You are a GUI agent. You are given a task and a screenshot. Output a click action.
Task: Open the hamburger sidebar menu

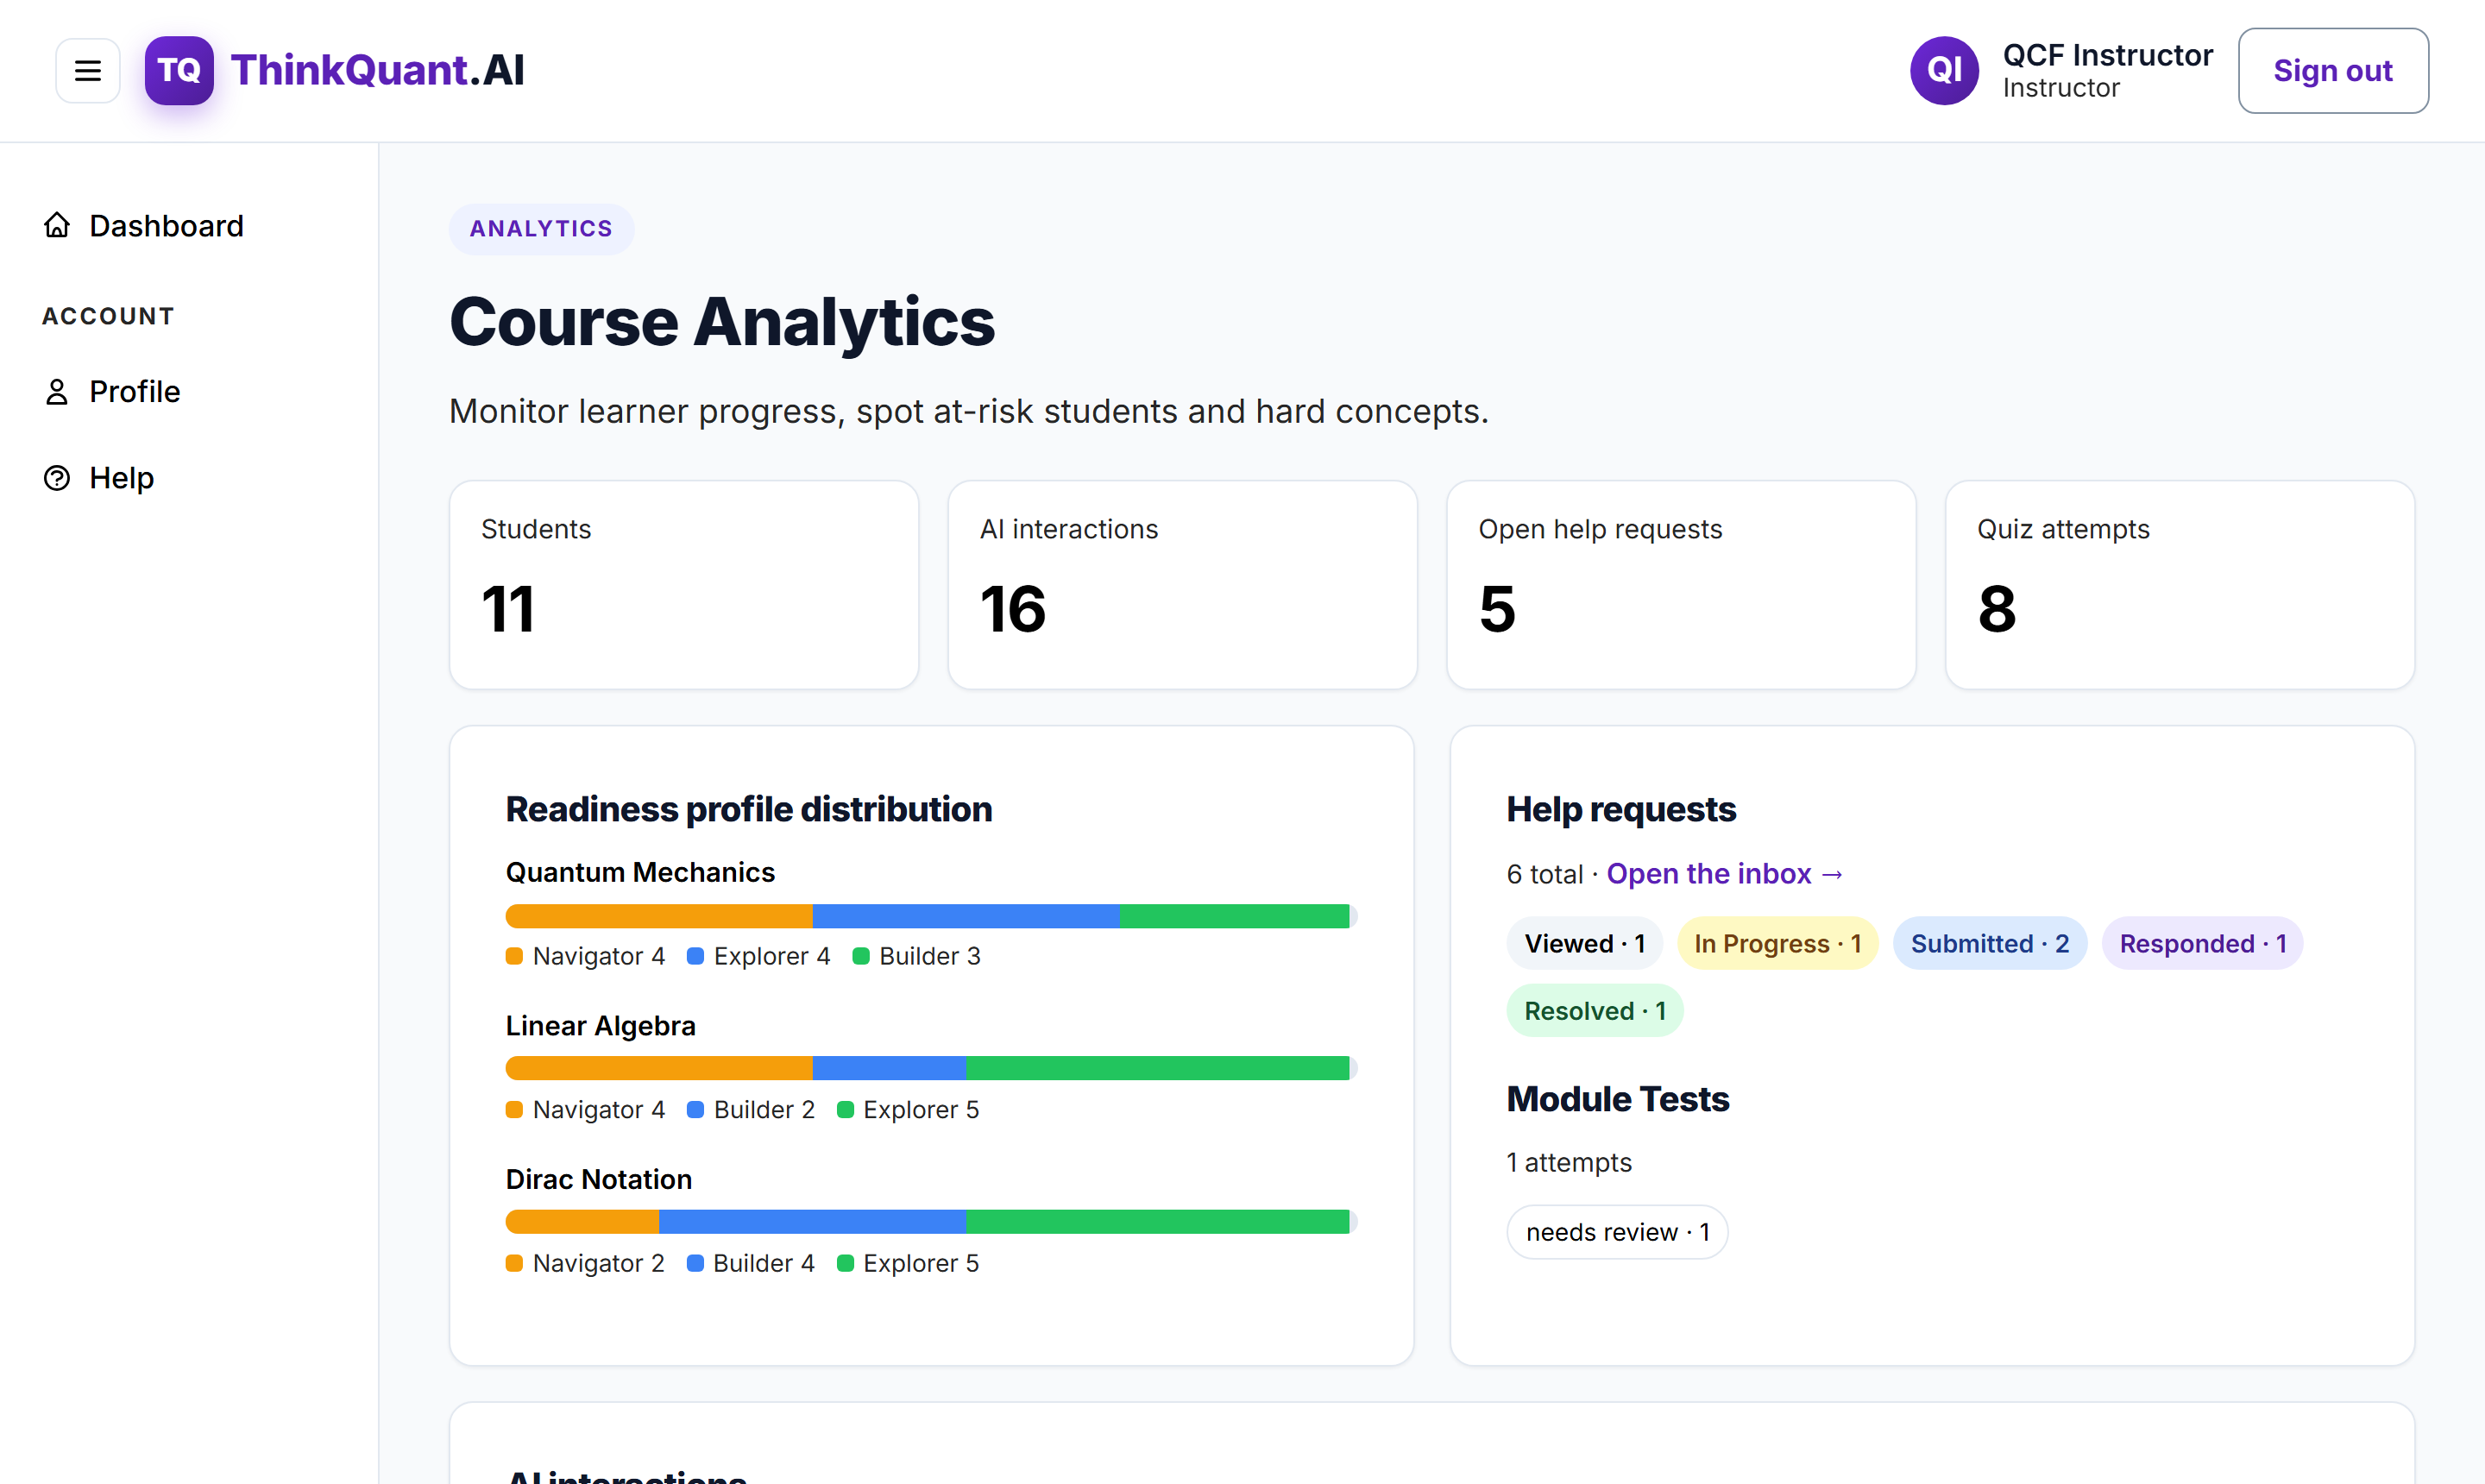pyautogui.click(x=88, y=70)
